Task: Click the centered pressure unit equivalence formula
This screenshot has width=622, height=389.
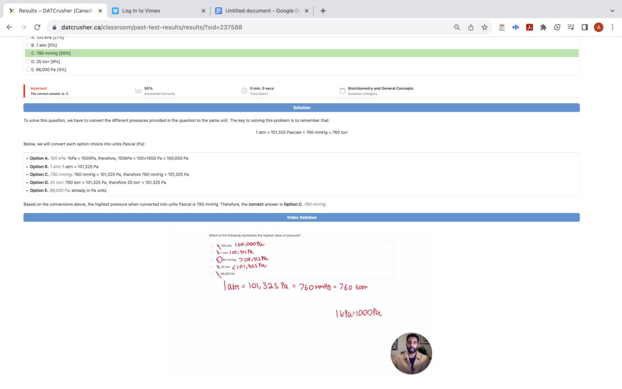Action: [302, 132]
